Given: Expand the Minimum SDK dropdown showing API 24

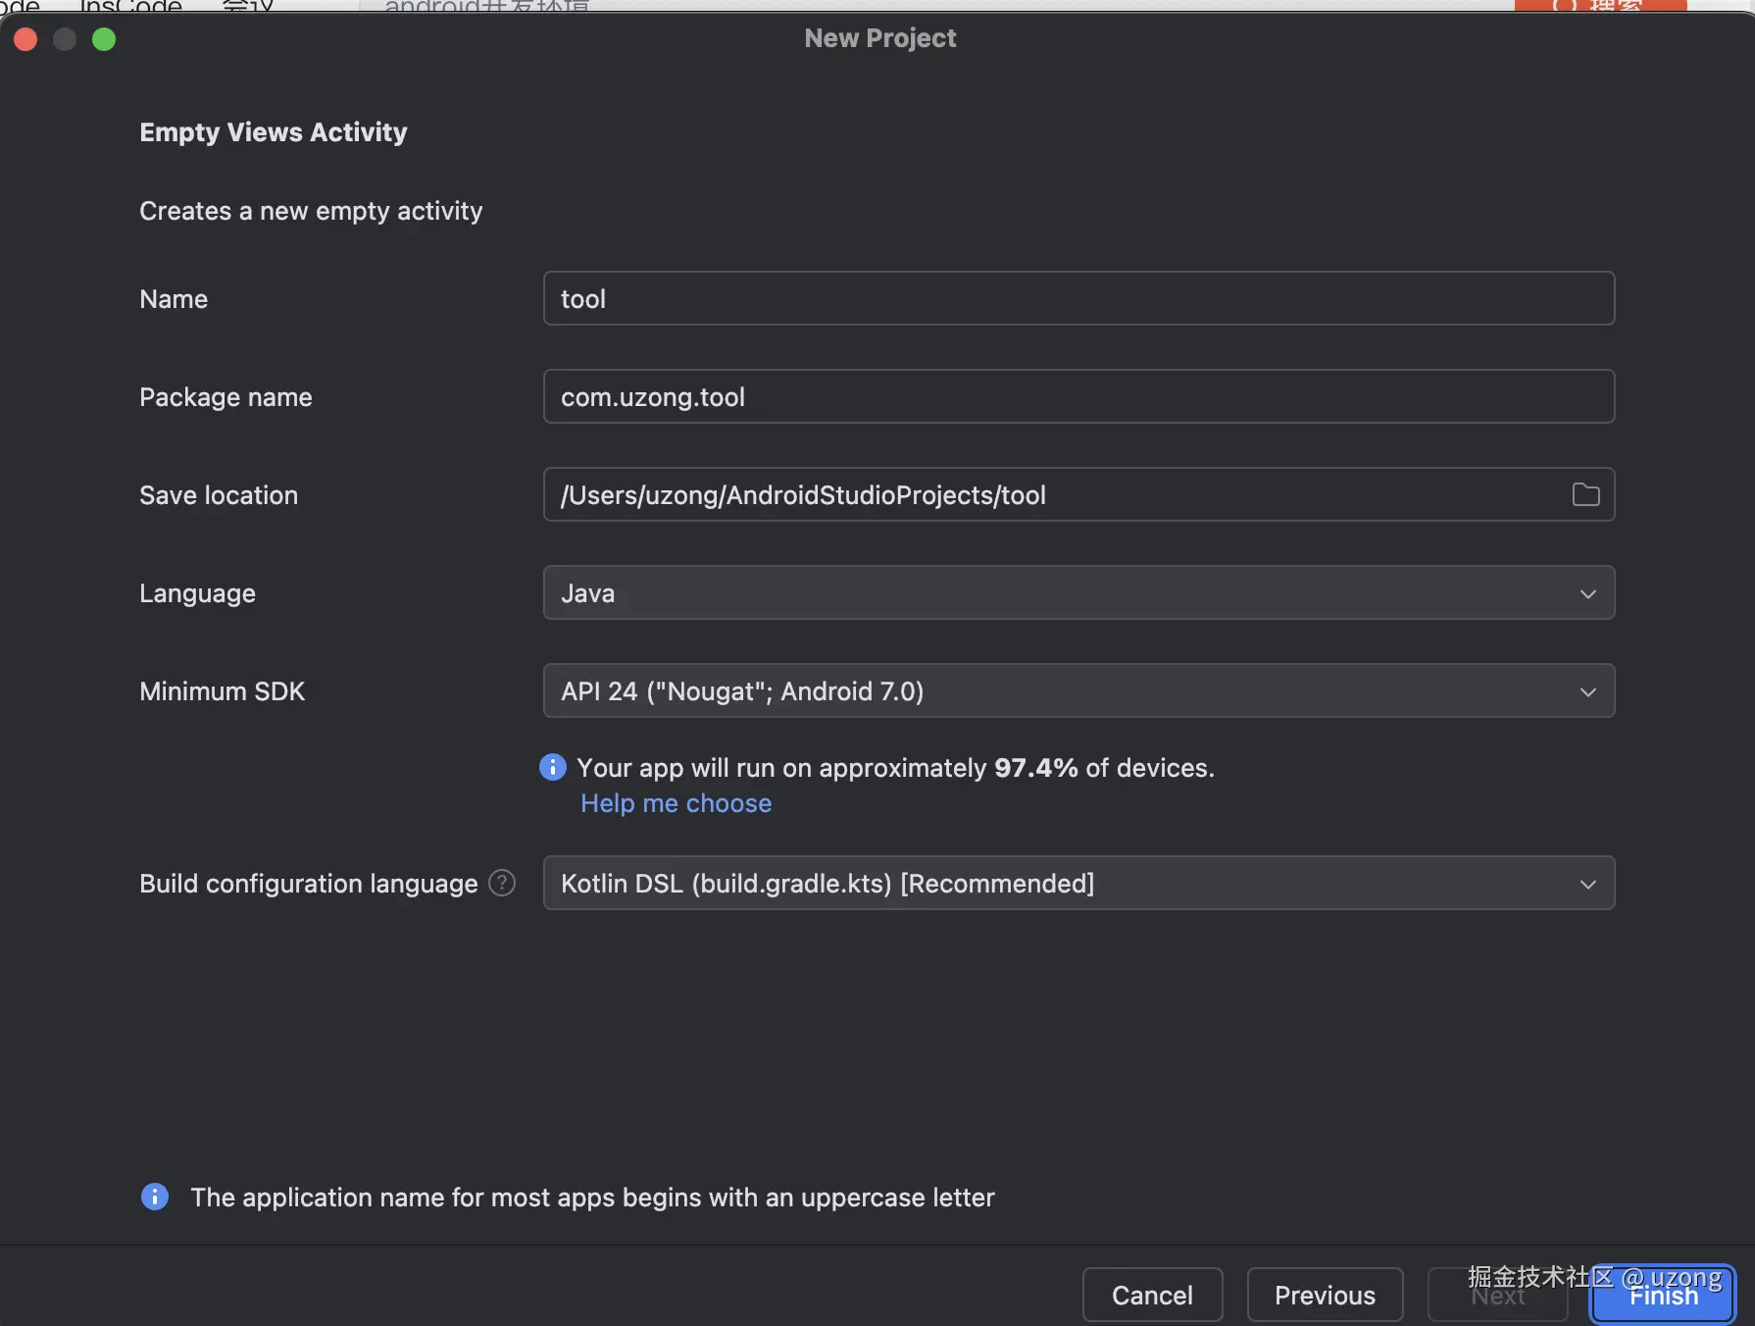Looking at the screenshot, I should 1078,691.
